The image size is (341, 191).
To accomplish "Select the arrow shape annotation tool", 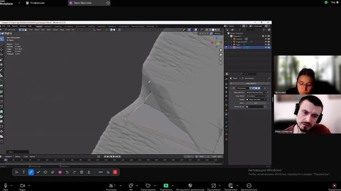I will 45,172.
